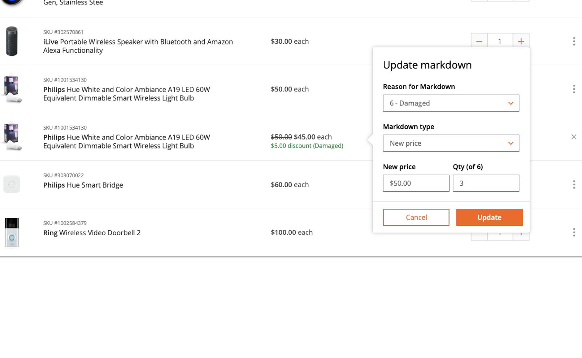Select the $100.00 each price
Screen dimensions: 582x358
pyautogui.click(x=292, y=232)
